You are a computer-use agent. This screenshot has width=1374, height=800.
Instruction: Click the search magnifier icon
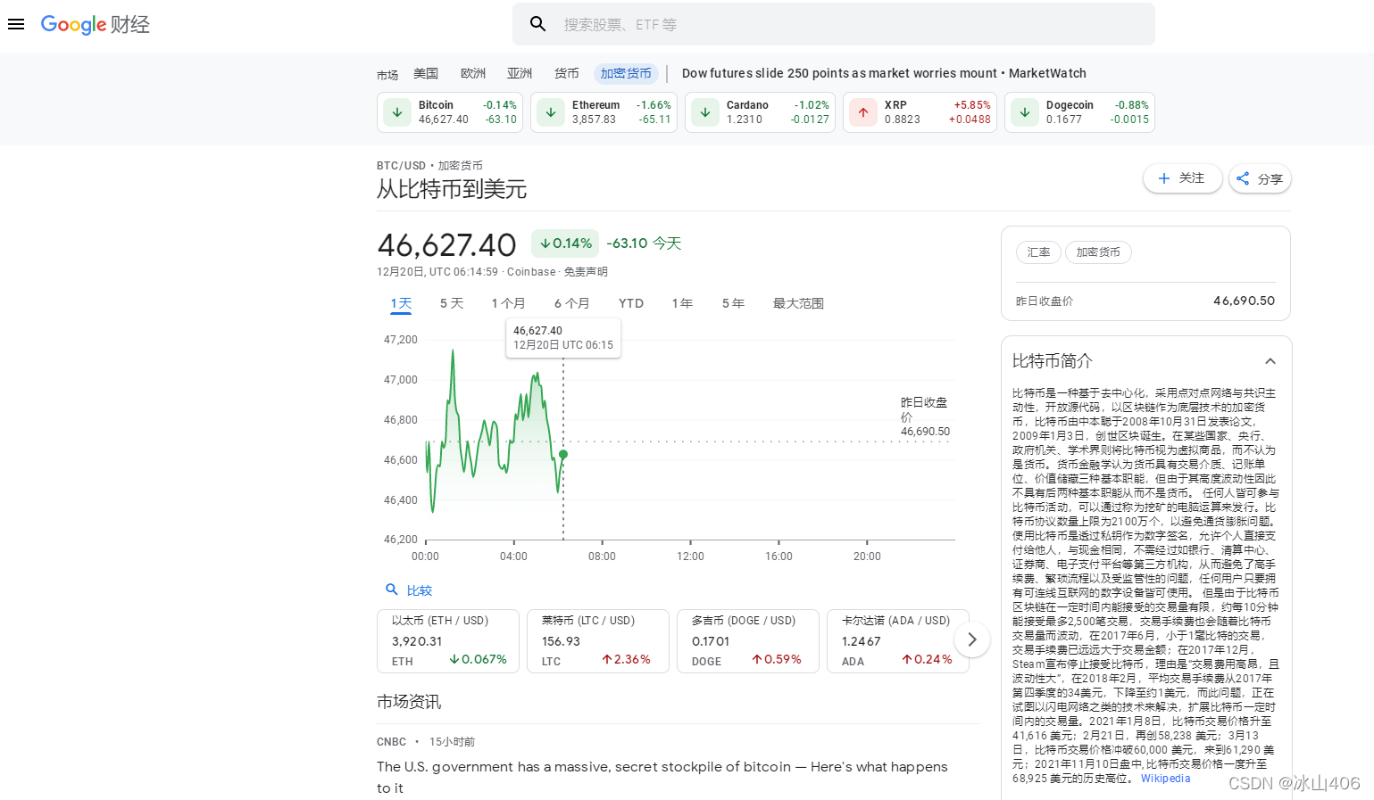click(x=537, y=24)
